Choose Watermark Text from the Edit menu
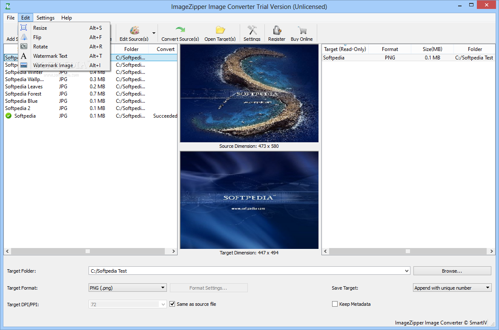 point(64,56)
